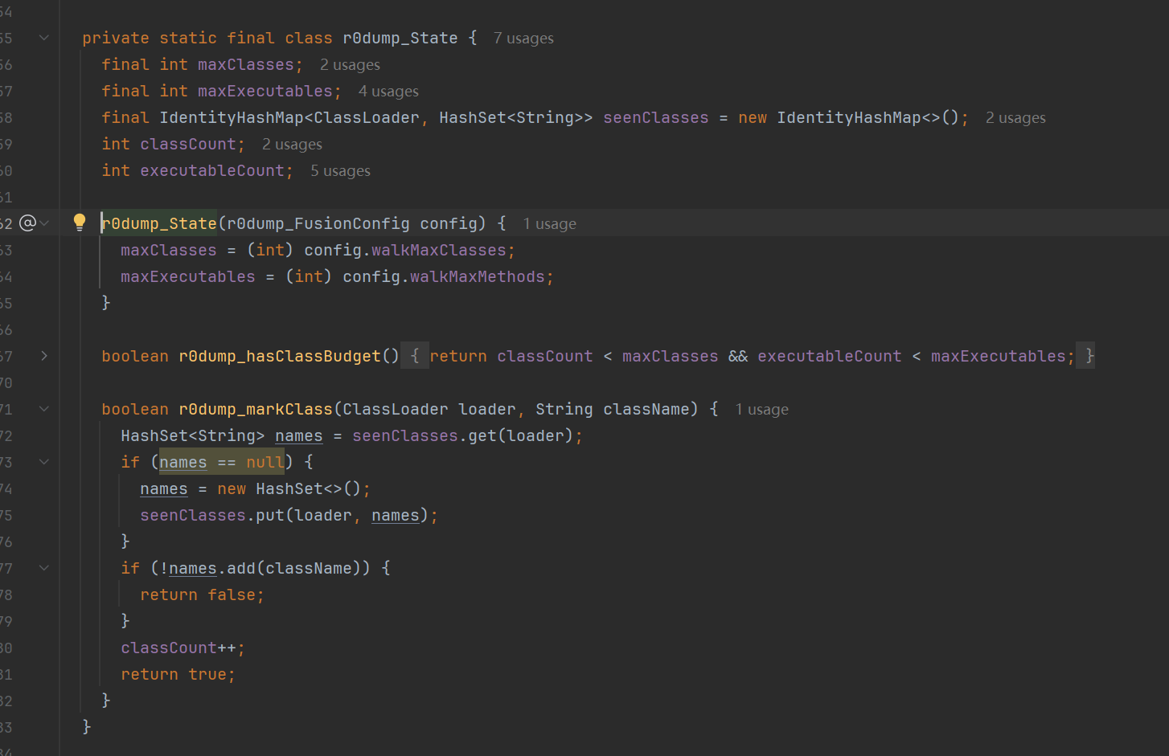Show the 7 usages of r0dump_State class
Screen dimensions: 1169x756
(x=523, y=39)
